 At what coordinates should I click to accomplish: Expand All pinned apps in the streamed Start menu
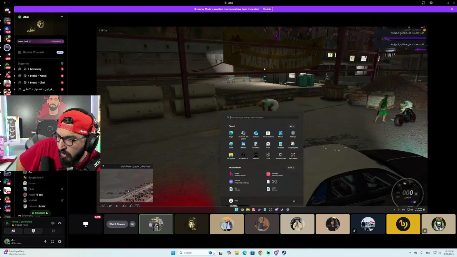pos(292,126)
